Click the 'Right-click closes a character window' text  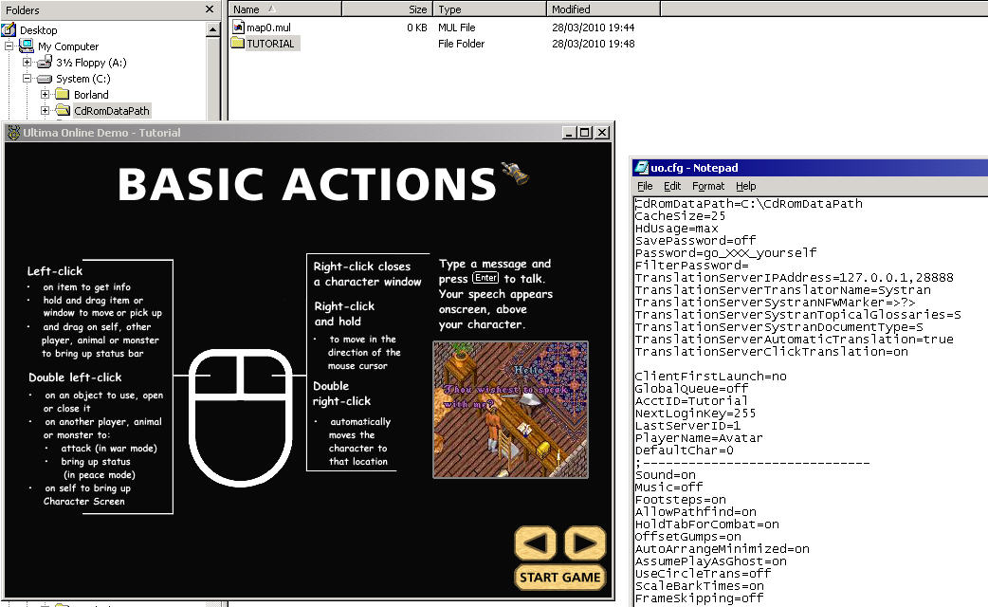pos(367,274)
